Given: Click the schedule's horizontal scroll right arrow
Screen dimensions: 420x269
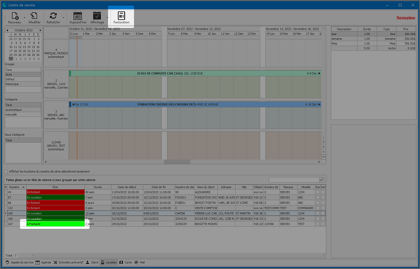Looking at the screenshot, I should pyautogui.click(x=319, y=161).
